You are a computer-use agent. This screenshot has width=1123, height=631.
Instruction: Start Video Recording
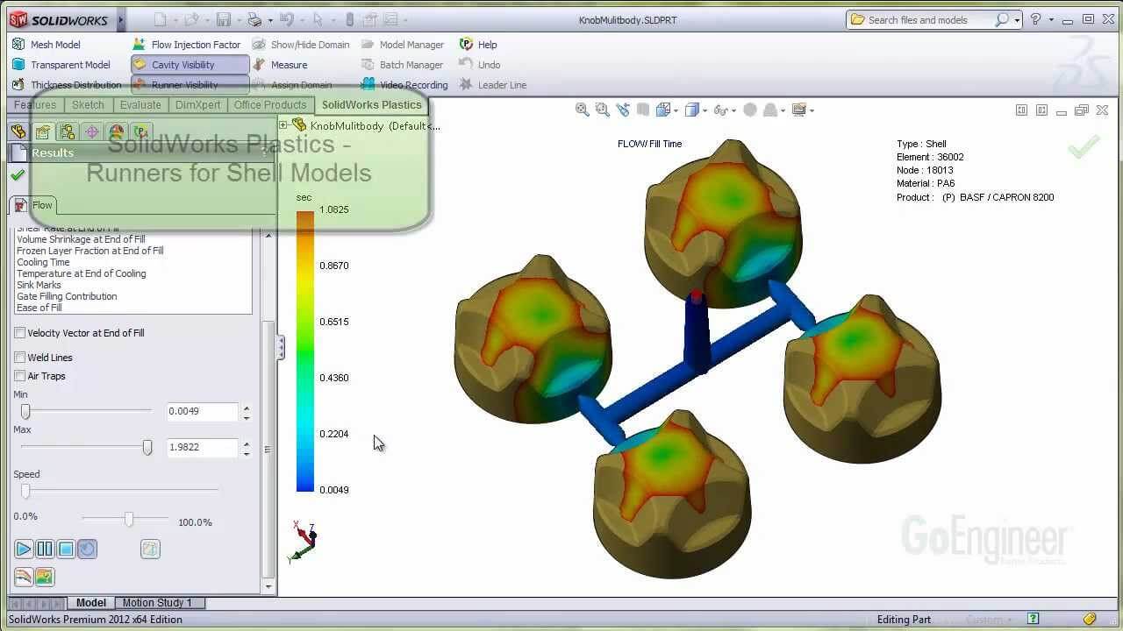[404, 85]
